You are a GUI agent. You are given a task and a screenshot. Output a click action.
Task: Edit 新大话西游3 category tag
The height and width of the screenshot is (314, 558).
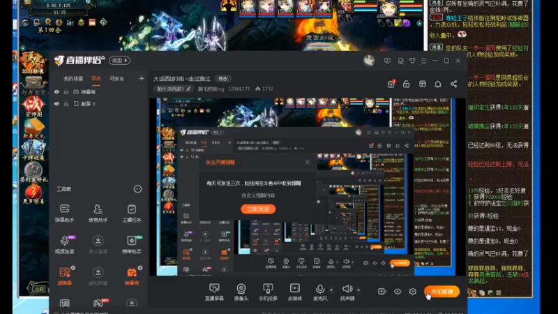pos(174,89)
